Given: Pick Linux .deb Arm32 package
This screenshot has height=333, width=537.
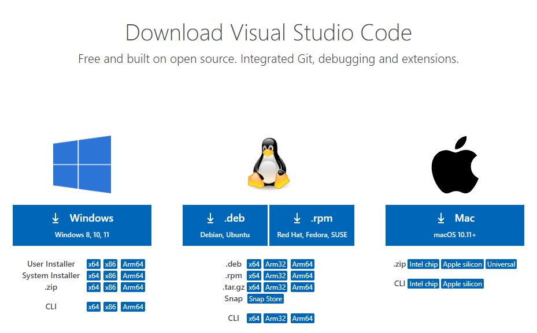Looking at the screenshot, I should pos(275,264).
